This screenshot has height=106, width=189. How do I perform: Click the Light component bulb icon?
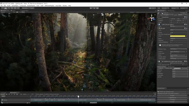(x=159, y=28)
